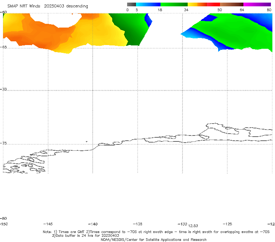Click the longitude label '-145'
Image resolution: width=275 pixels, height=242 pixels.
(x=48, y=224)
